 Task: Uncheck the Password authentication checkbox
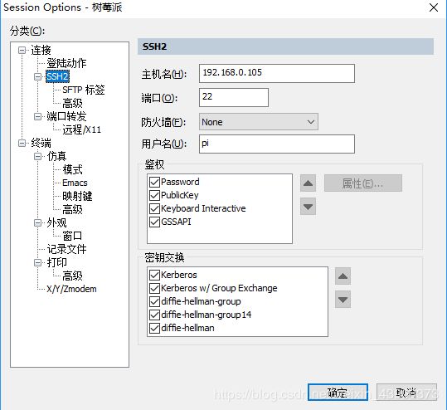tap(154, 182)
